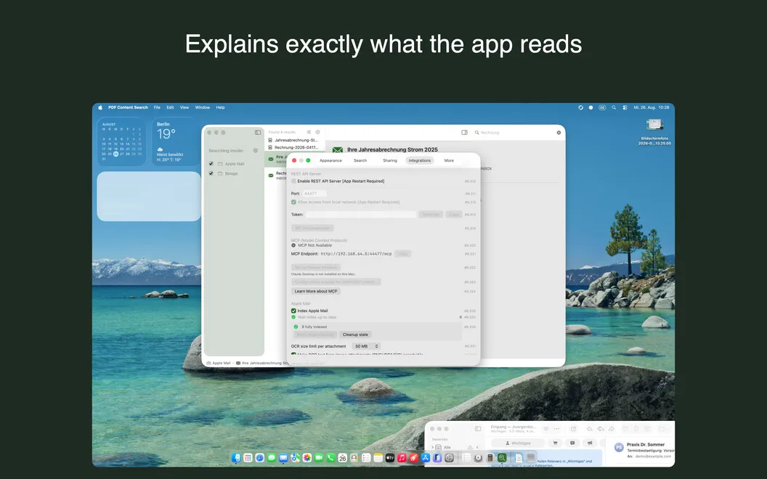
Task: Select Rechnung-2026-0417... PDF result
Action: click(293, 147)
